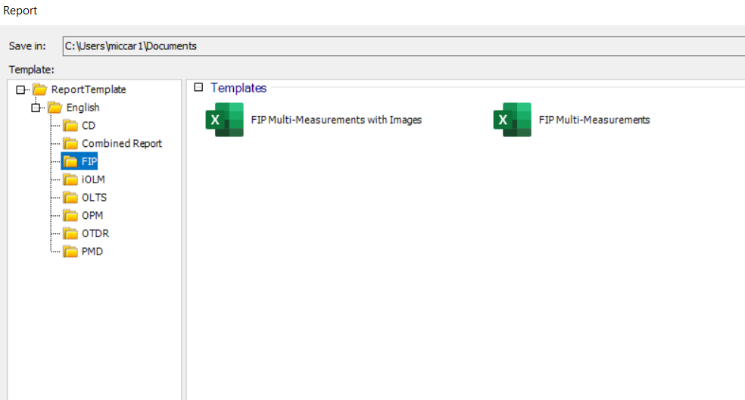
Task: Collapse the ReportTemplate tree node
Action: pos(20,89)
